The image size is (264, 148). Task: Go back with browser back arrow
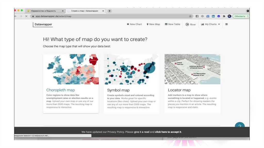click(x=15, y=16)
